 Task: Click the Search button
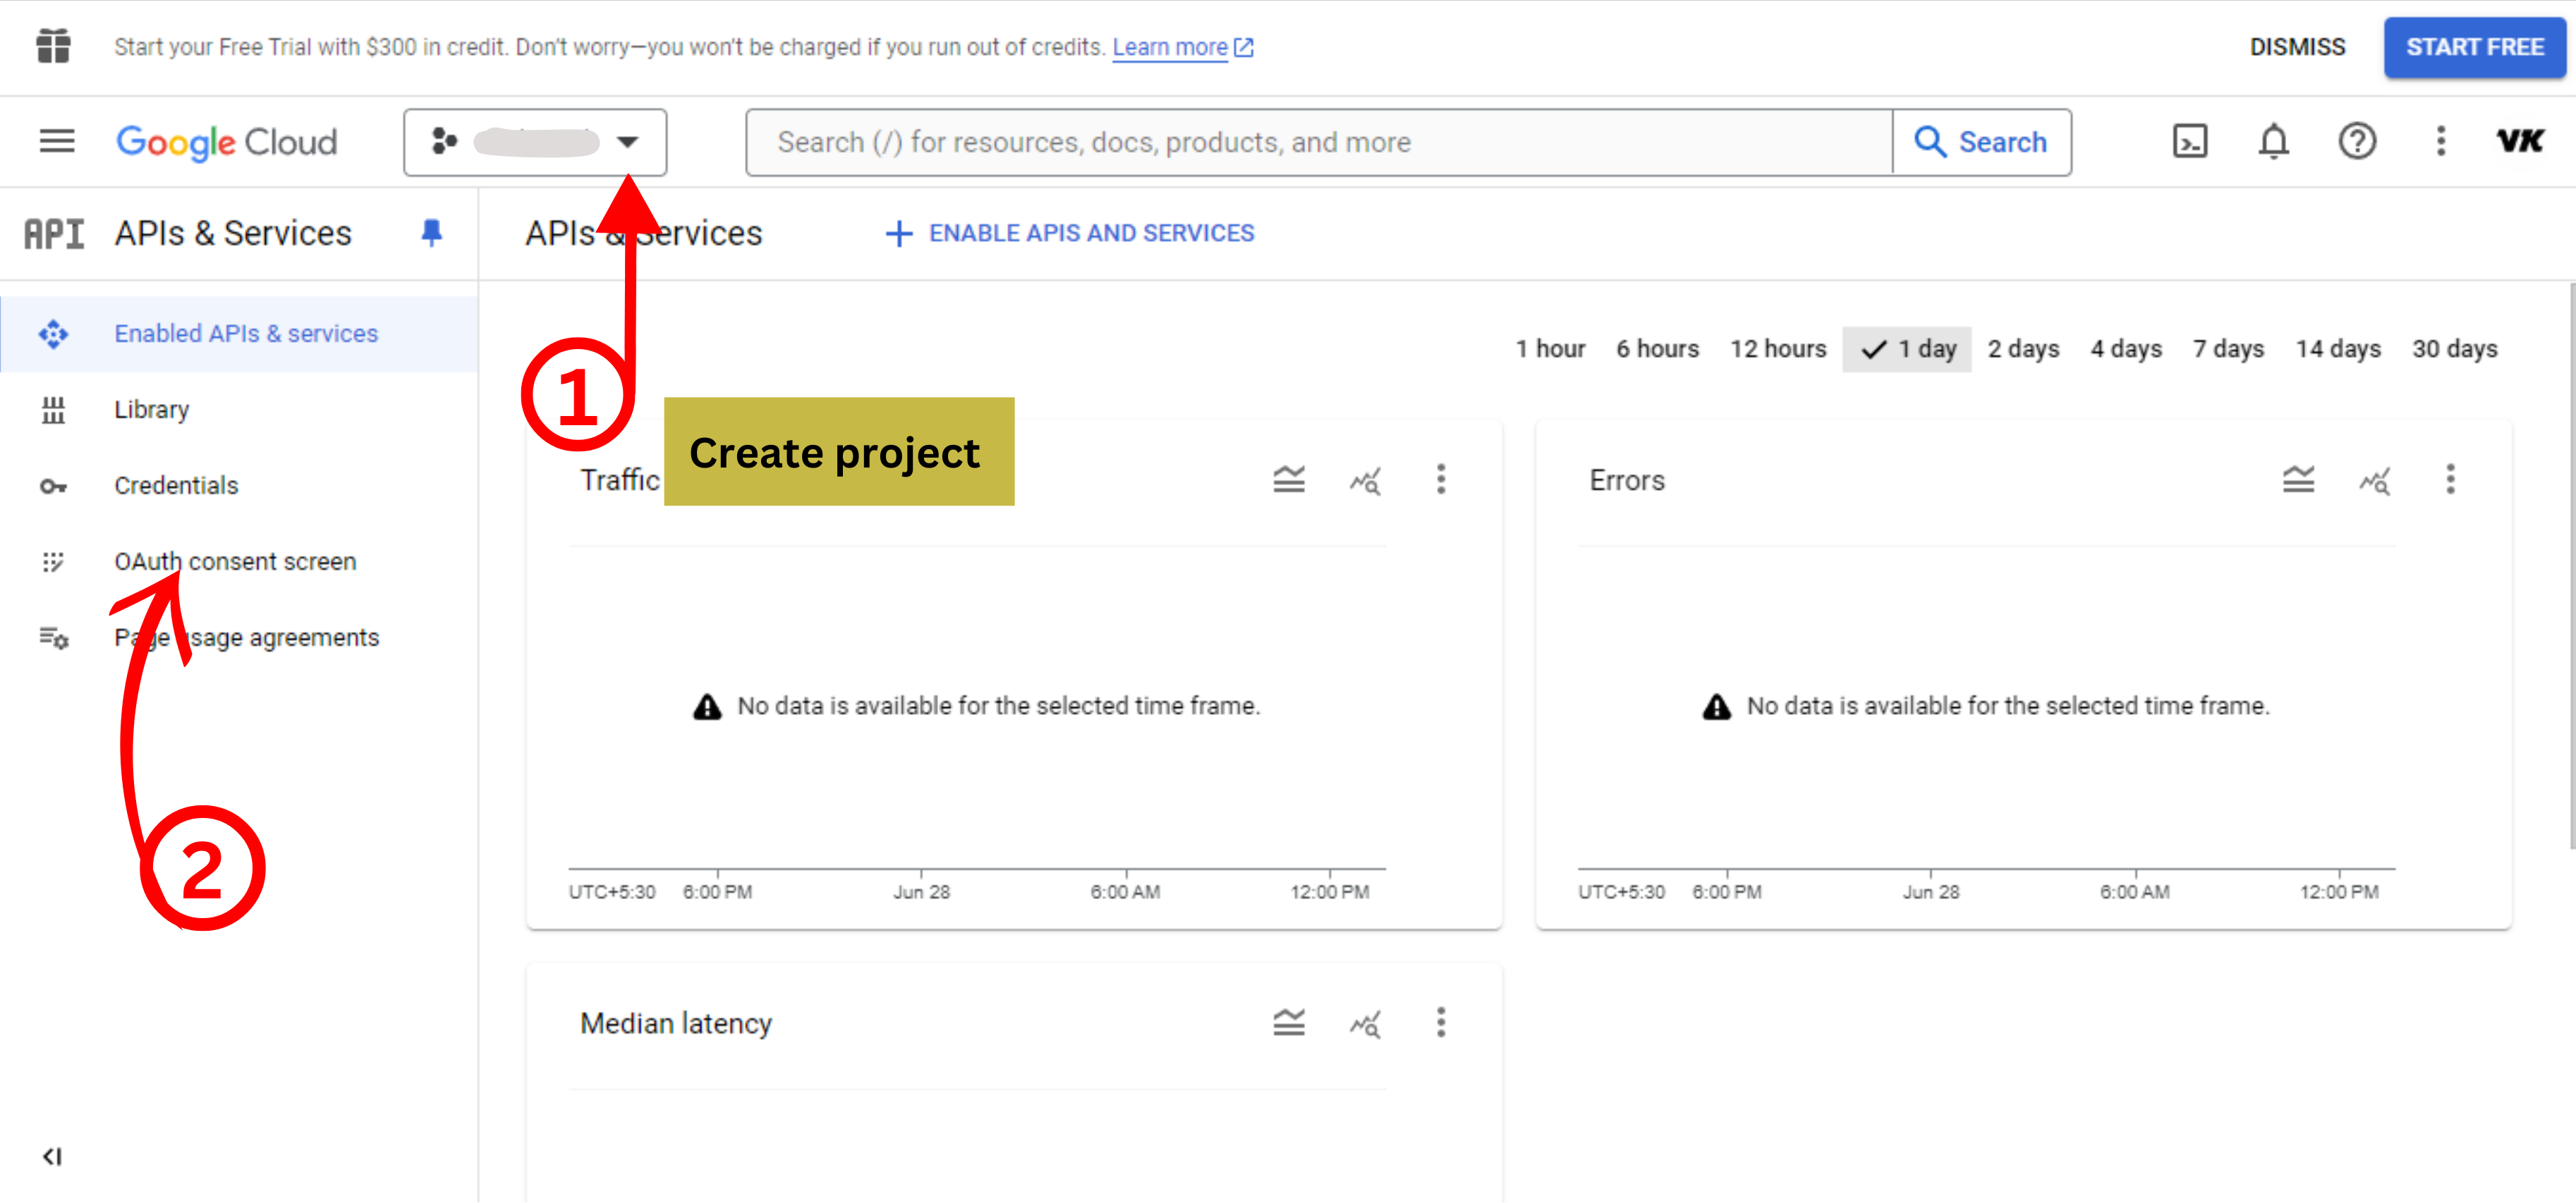tap(1981, 142)
